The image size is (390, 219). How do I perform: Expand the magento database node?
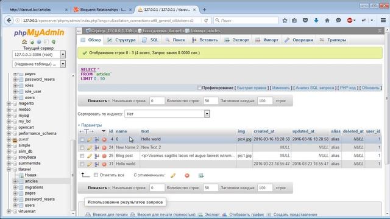9,103
